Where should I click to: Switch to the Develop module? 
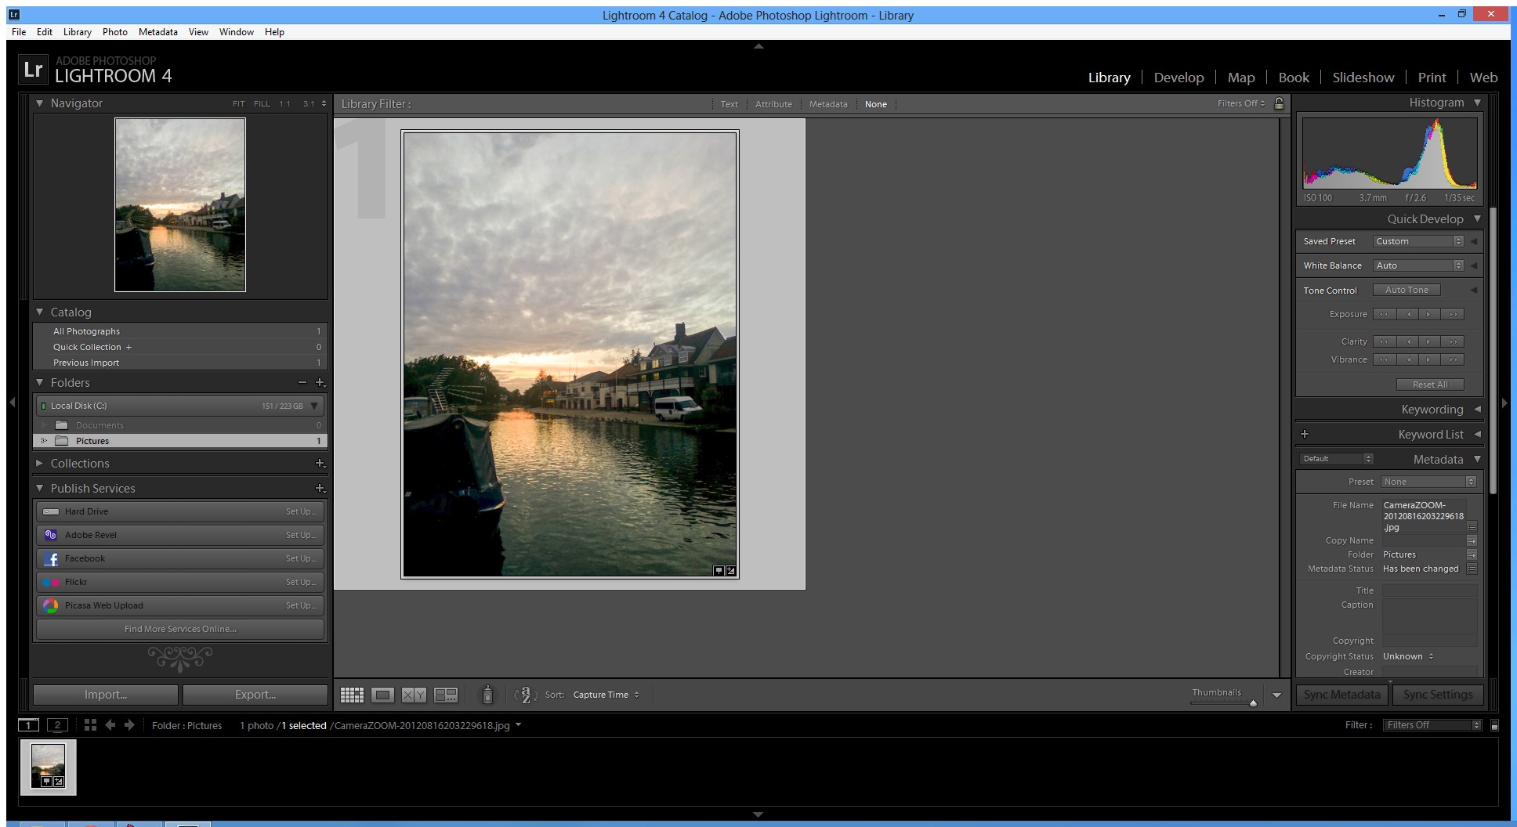coord(1178,78)
